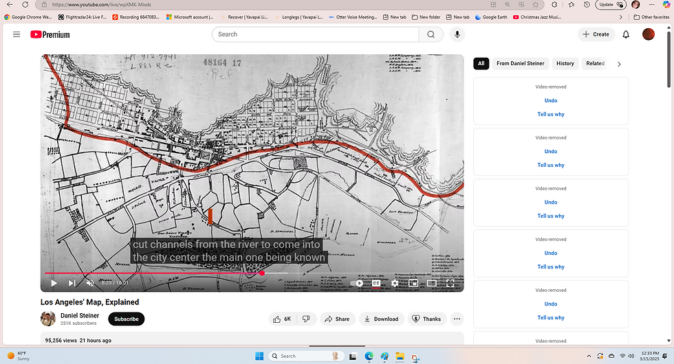Image resolution: width=674 pixels, height=364 pixels.
Task: Open YouTube notifications bell
Action: [x=626, y=34]
